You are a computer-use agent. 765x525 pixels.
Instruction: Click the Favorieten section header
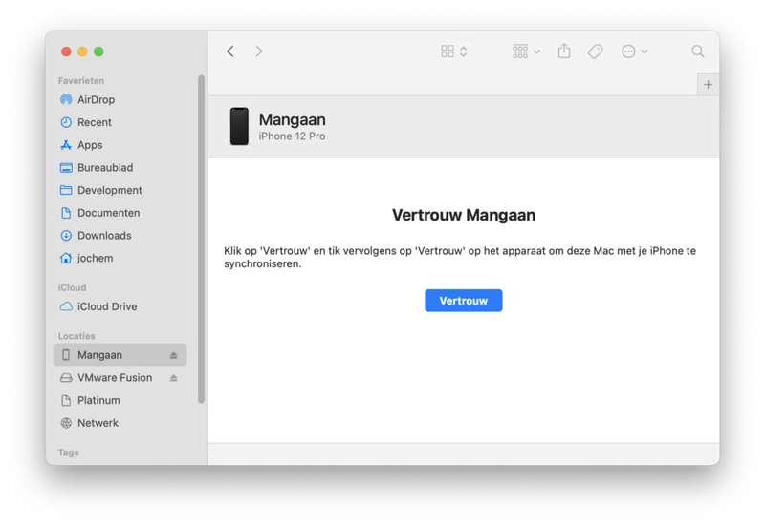pos(81,81)
